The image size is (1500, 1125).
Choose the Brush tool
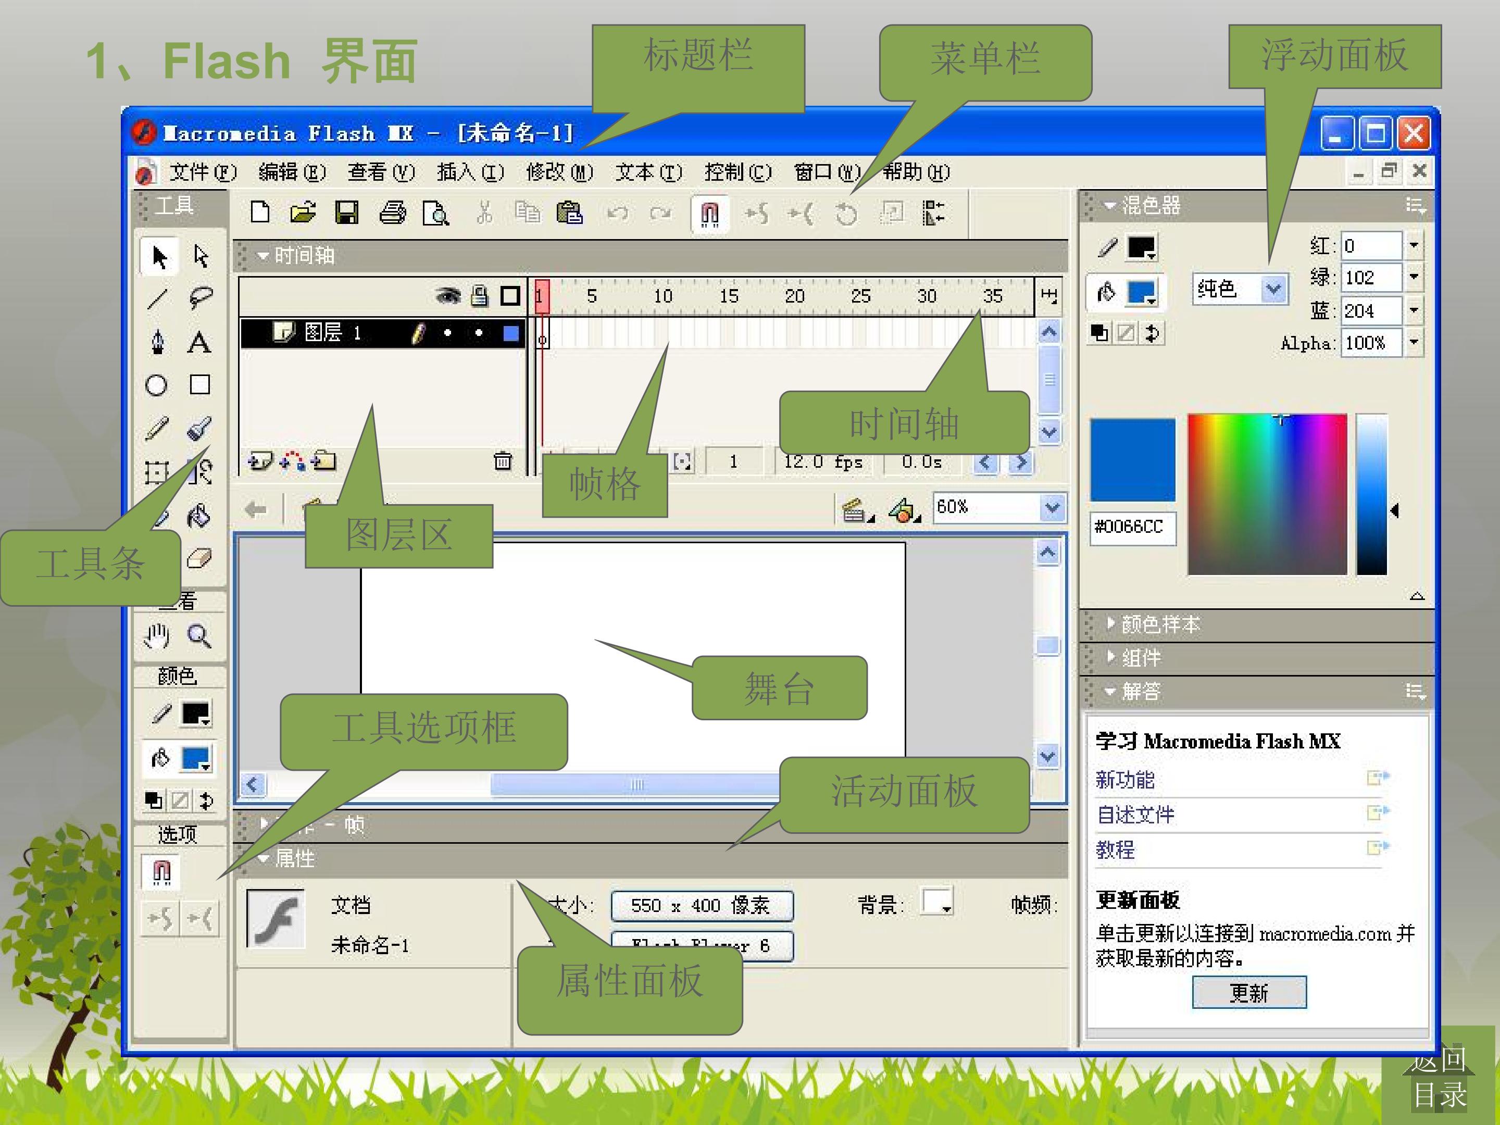199,429
